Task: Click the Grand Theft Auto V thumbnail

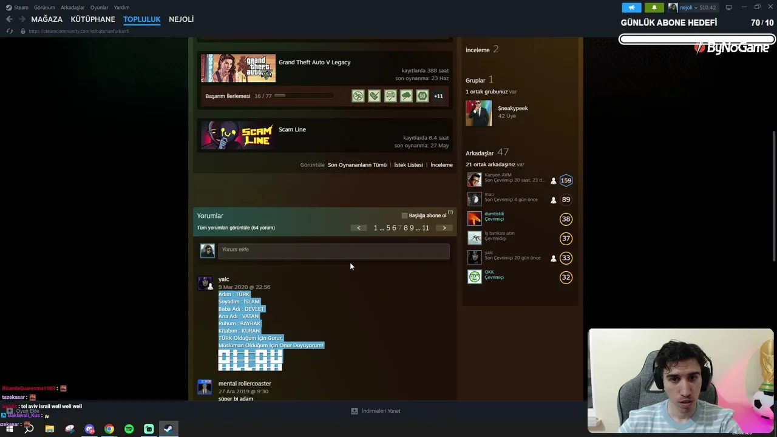Action: pyautogui.click(x=238, y=68)
